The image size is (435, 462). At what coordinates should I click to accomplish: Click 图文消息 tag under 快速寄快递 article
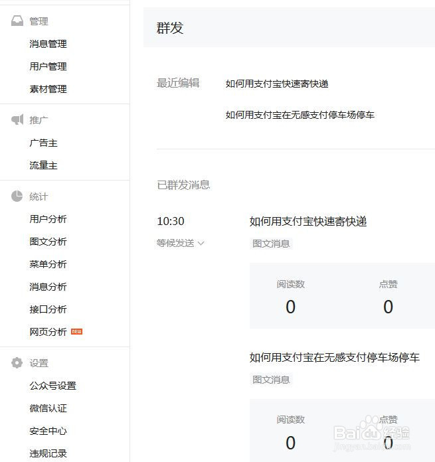pos(271,244)
